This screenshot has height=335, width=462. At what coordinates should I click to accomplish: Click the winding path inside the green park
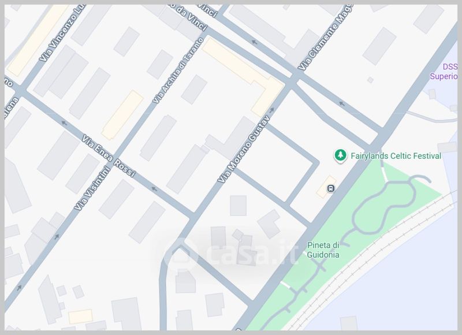pyautogui.click(x=383, y=206)
